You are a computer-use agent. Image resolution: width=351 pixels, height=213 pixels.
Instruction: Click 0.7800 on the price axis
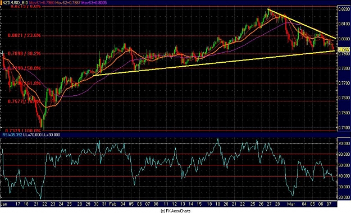coord(344,68)
